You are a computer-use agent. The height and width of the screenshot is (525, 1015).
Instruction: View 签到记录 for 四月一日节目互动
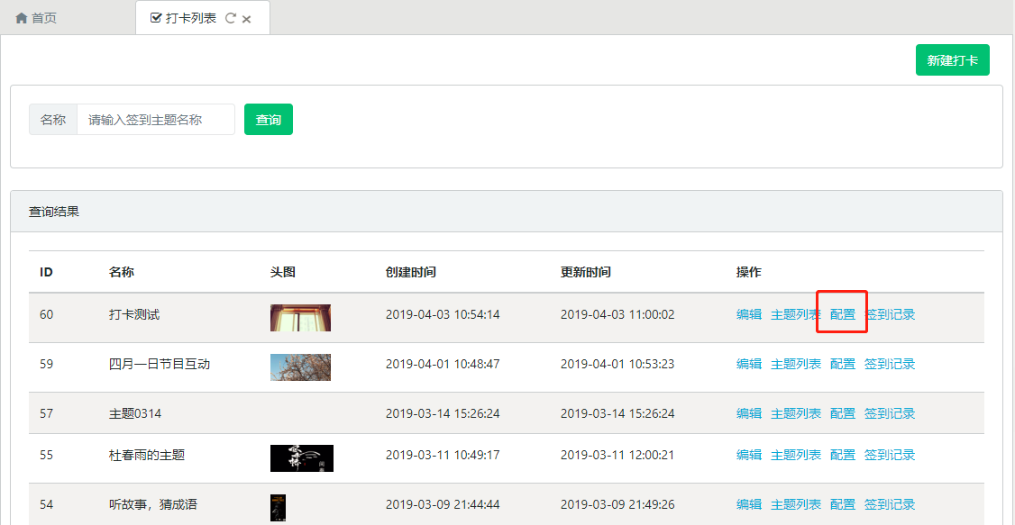(x=889, y=364)
